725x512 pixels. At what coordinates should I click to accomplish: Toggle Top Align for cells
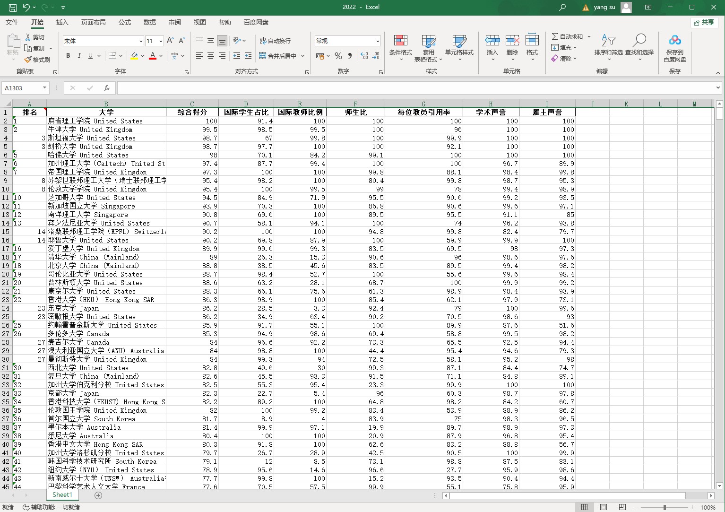pos(199,41)
